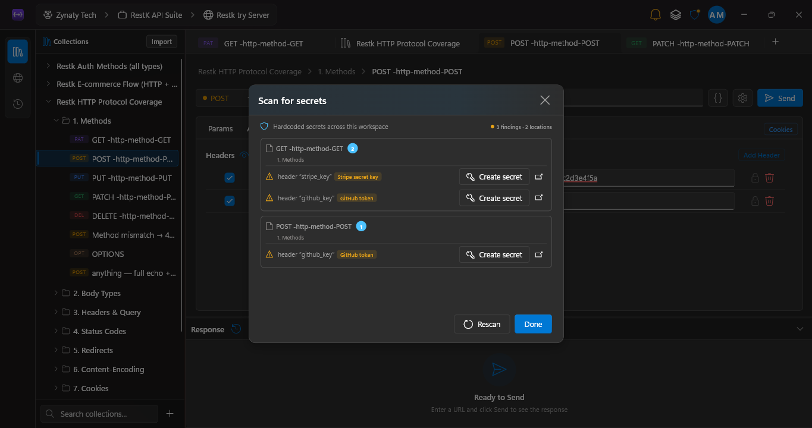Click the warning icon beside stripe_key header
The width and height of the screenshot is (812, 428).
[x=269, y=177]
